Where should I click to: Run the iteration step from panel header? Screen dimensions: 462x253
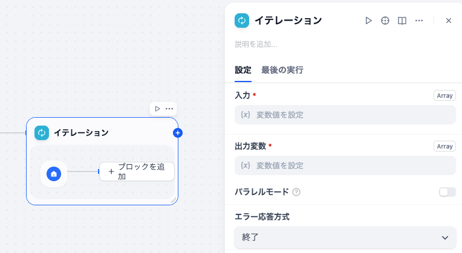[x=368, y=21]
